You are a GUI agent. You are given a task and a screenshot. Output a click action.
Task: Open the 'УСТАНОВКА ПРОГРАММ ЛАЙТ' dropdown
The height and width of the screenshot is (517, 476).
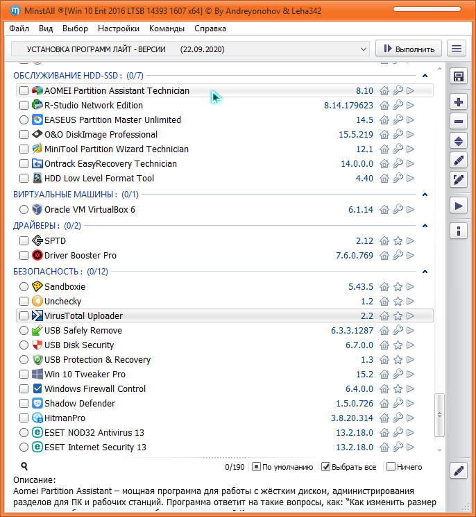pyautogui.click(x=190, y=49)
